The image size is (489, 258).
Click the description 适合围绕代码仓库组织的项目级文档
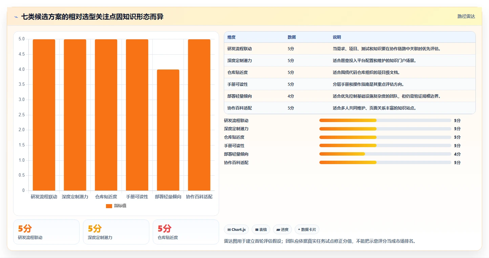(366, 73)
